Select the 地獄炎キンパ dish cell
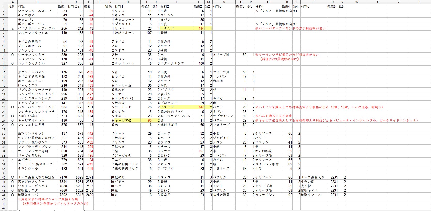 (x=28, y=195)
